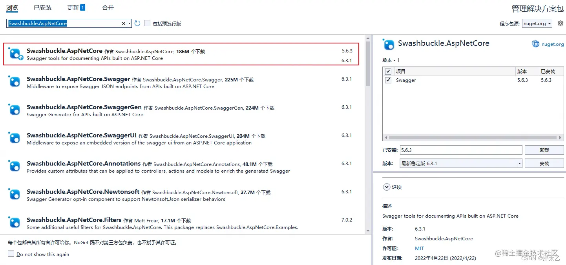Image resolution: width=566 pixels, height=265 pixels.
Task: Click the Swashbuckle.AspNetCore.SwaggerUI package icon
Action: pos(15,138)
